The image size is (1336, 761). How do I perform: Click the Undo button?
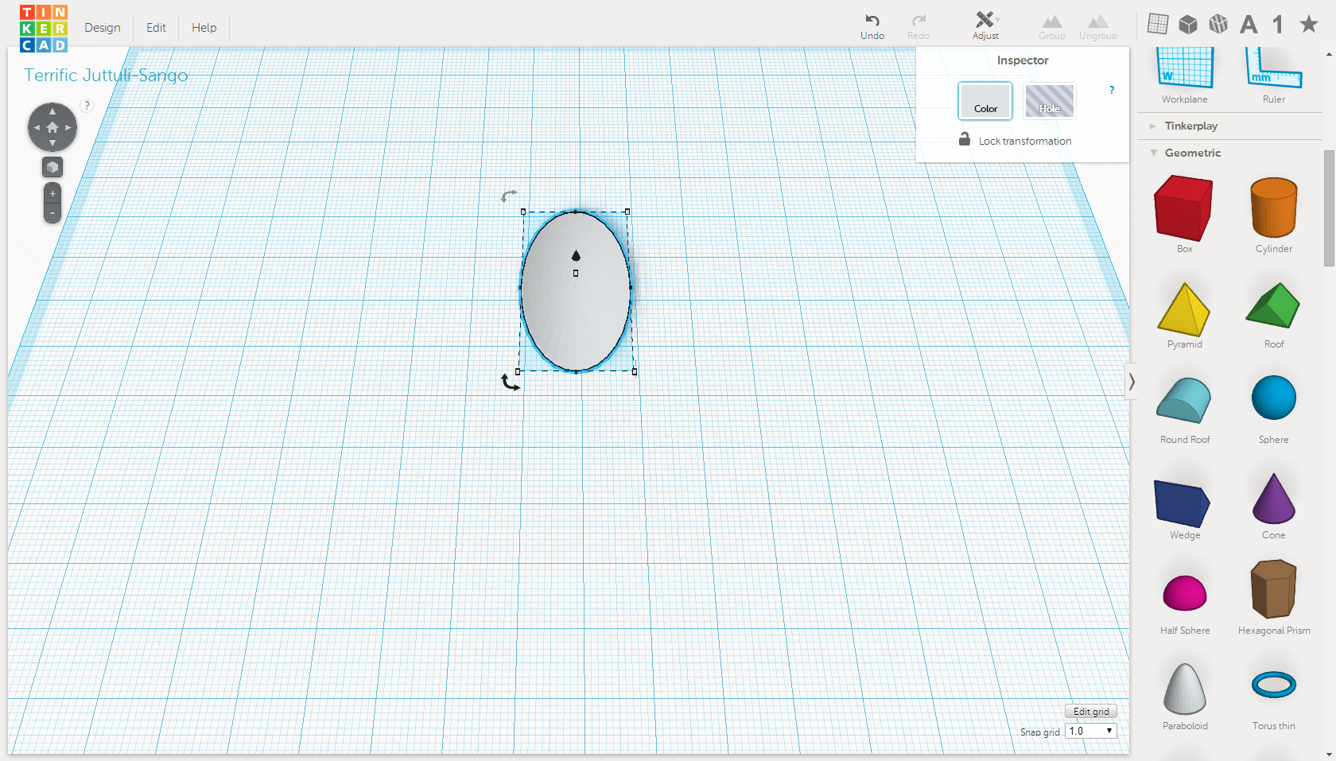coord(872,25)
